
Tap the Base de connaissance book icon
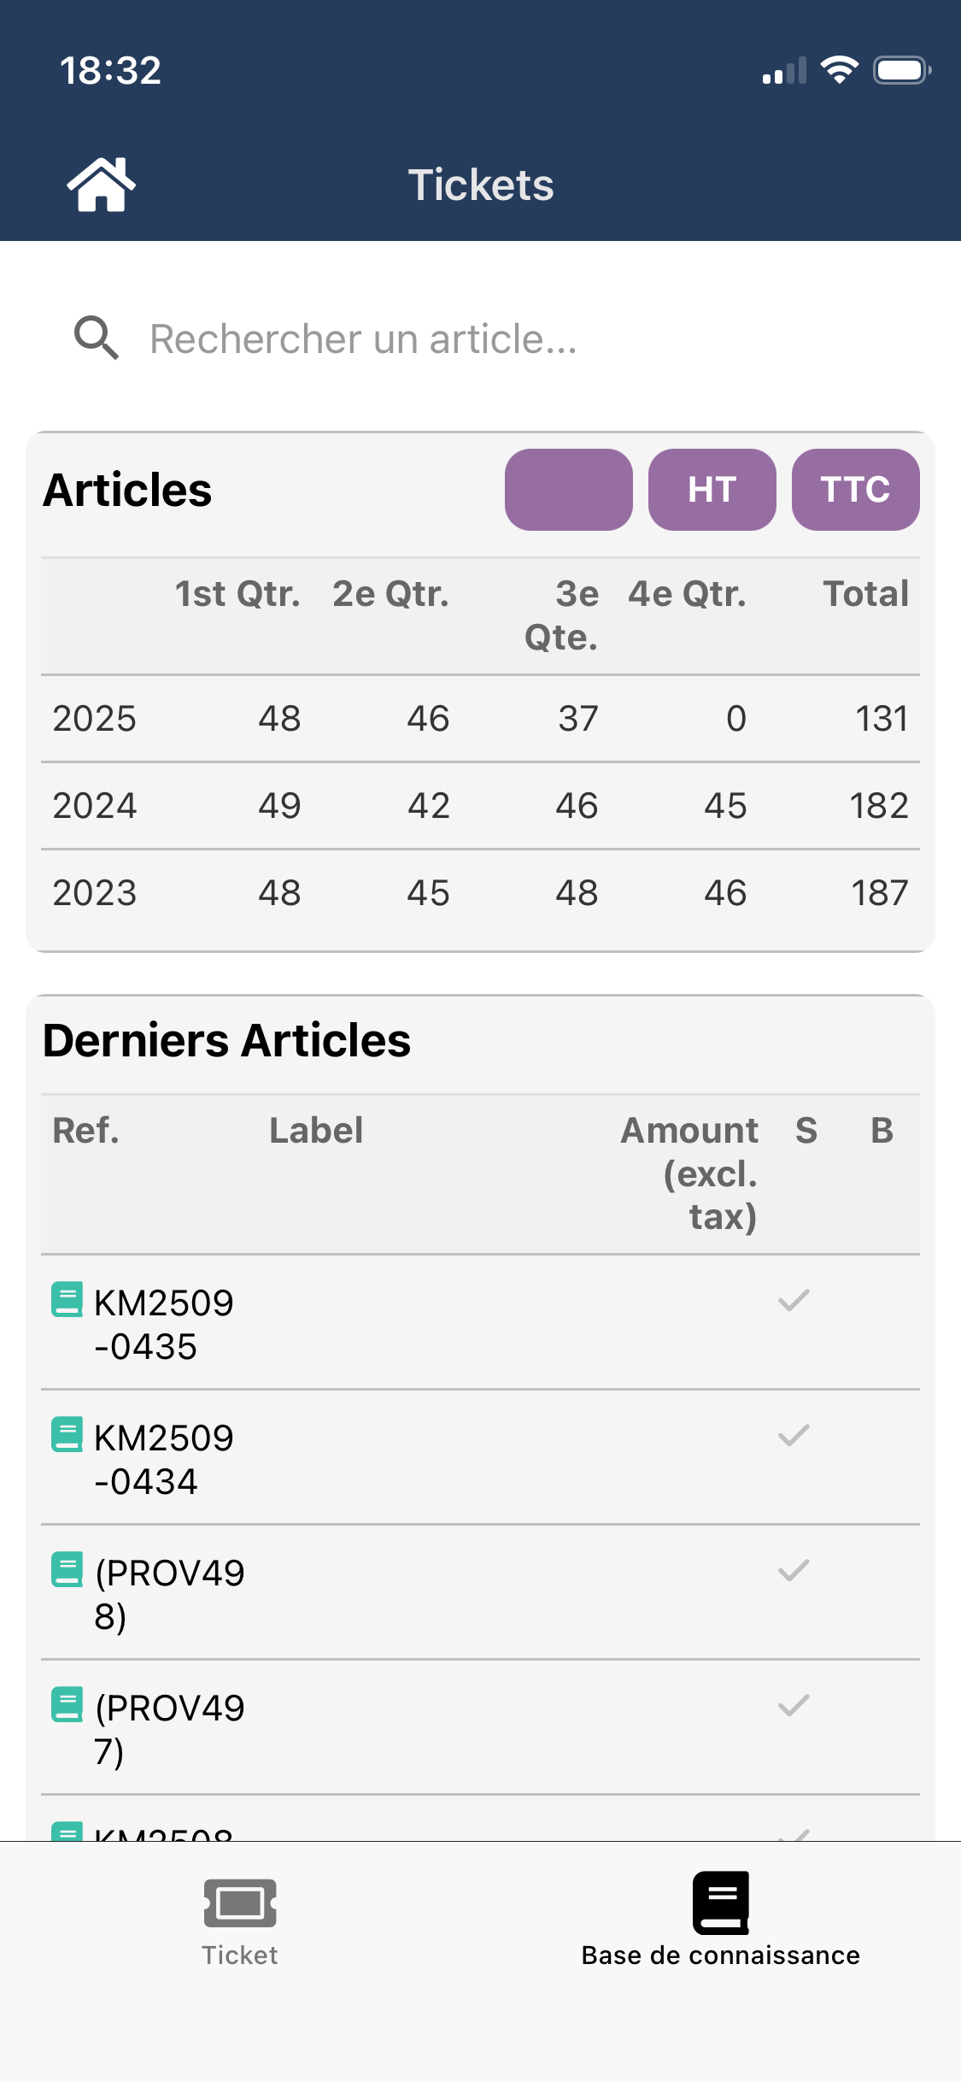pos(720,1903)
